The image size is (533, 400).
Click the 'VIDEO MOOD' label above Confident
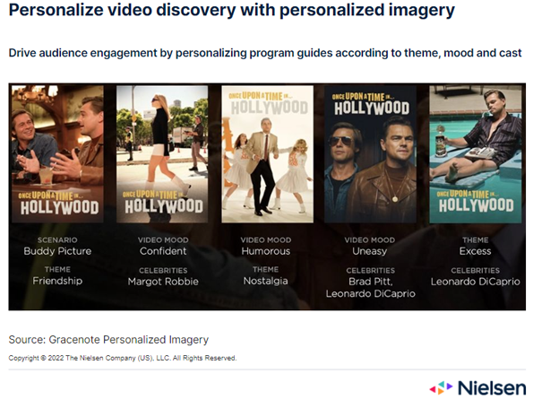(163, 240)
